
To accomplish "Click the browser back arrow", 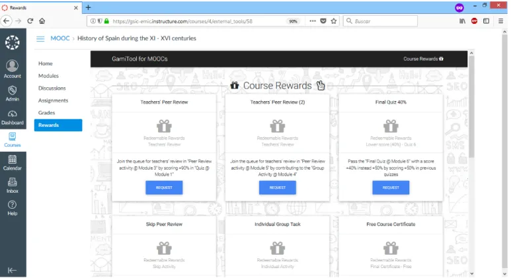I will pyautogui.click(x=6, y=21).
